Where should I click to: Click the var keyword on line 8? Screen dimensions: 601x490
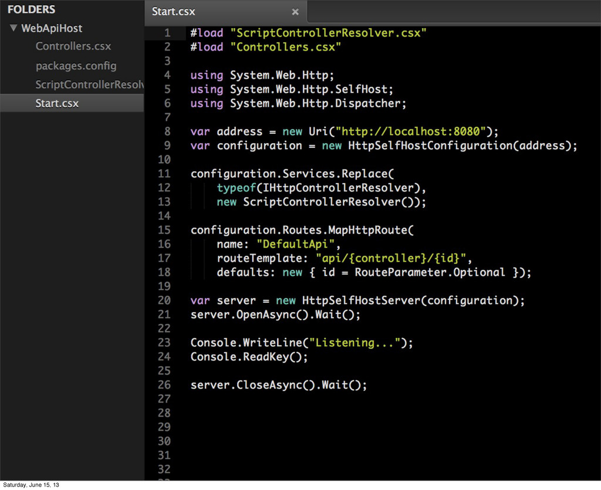point(200,131)
